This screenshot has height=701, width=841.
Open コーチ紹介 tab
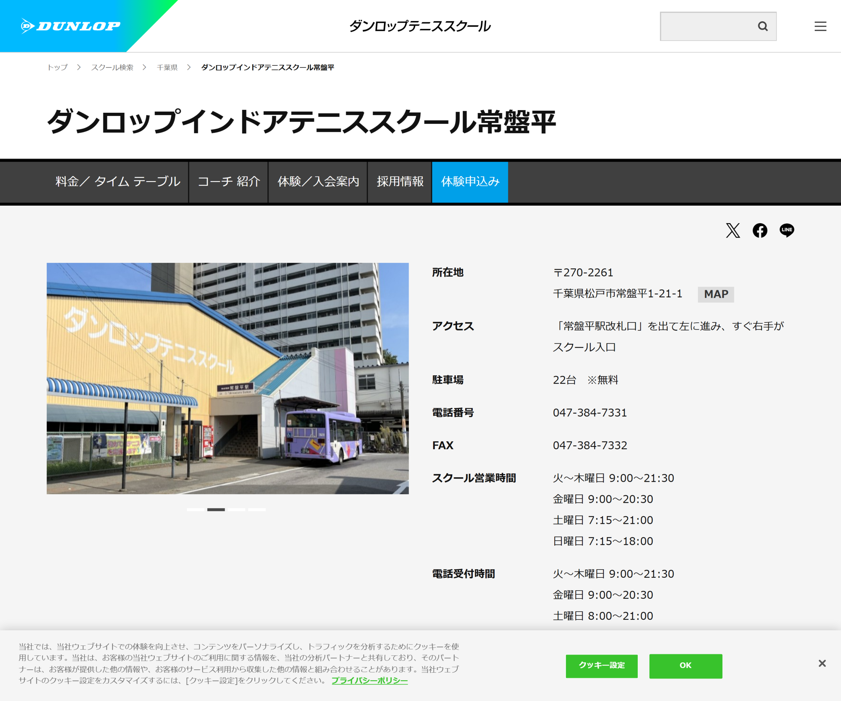[x=229, y=182]
